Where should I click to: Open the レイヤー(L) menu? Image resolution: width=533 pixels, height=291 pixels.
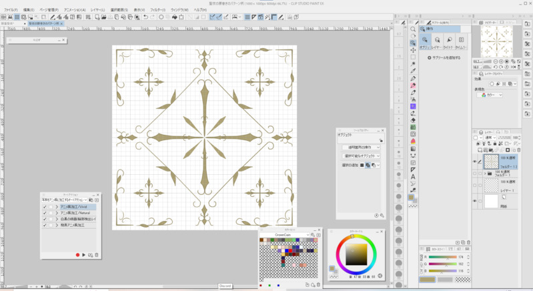(97, 10)
